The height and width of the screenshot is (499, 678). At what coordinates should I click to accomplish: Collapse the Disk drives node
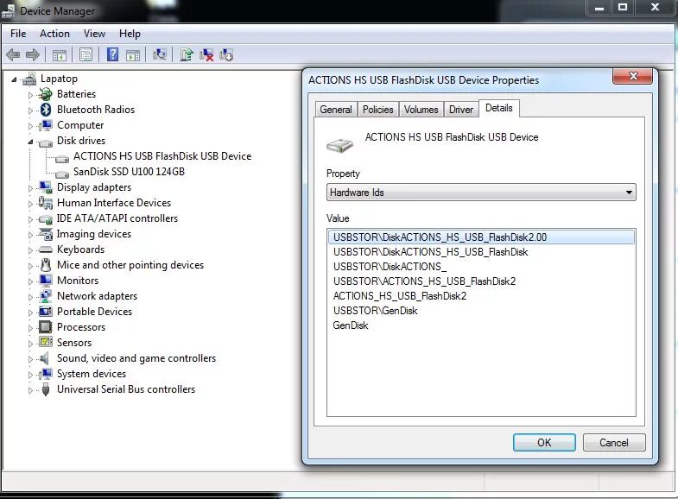30,142
